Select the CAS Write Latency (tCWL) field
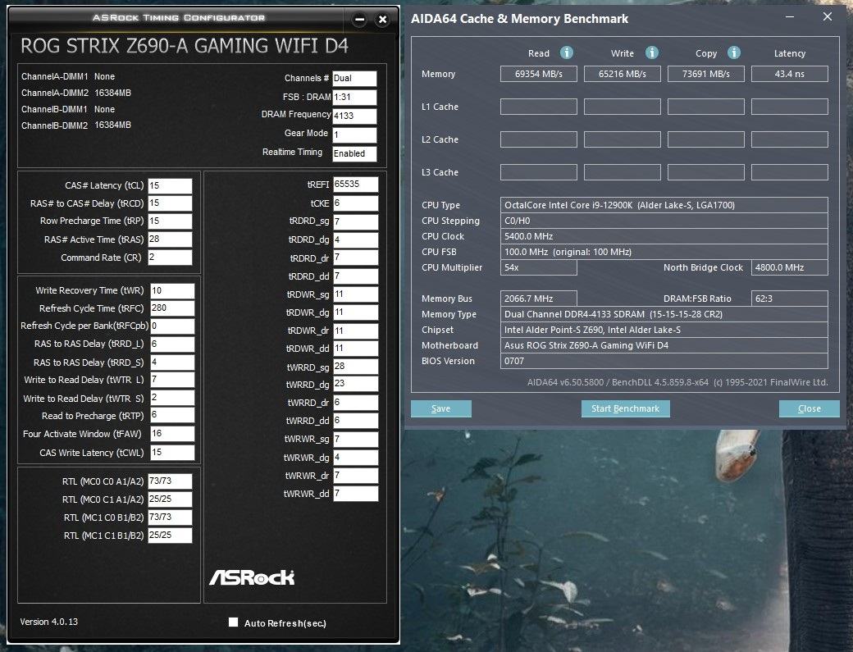 (172, 452)
